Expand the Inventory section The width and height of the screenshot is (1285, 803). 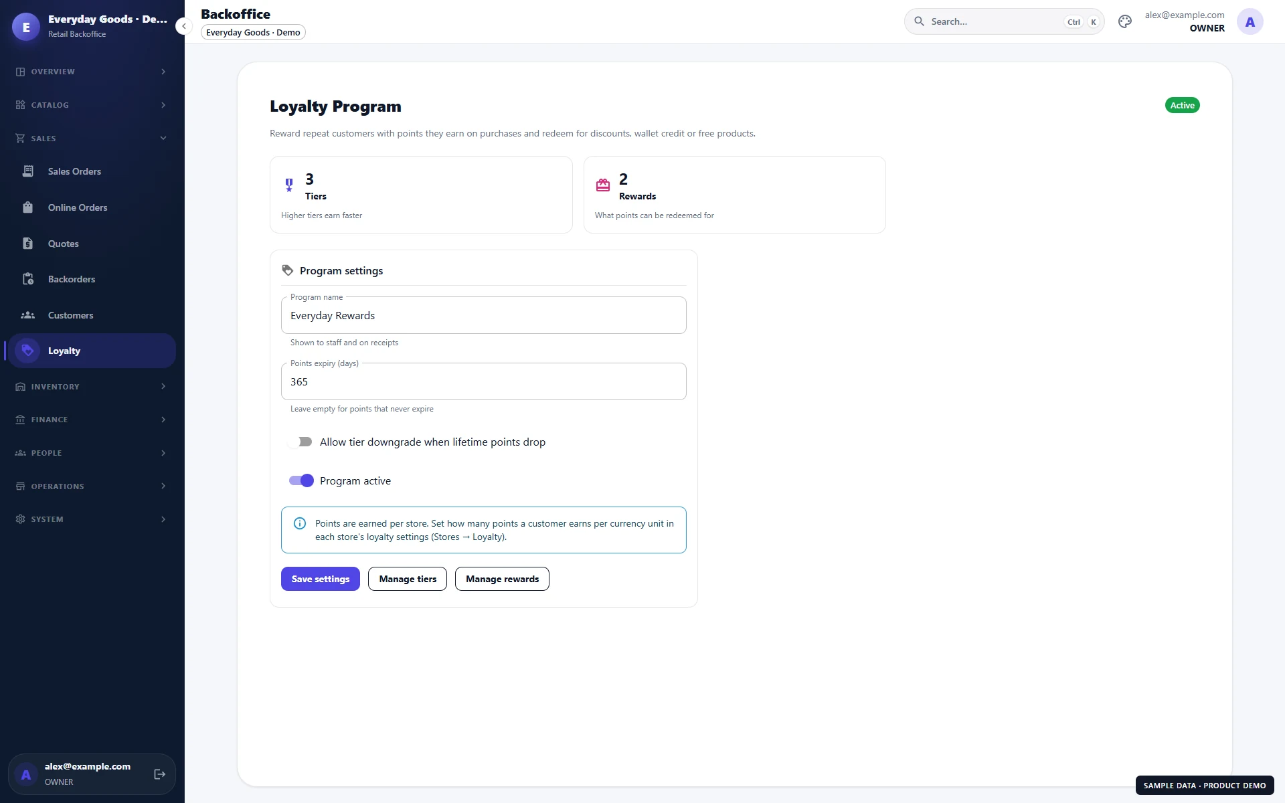92,387
